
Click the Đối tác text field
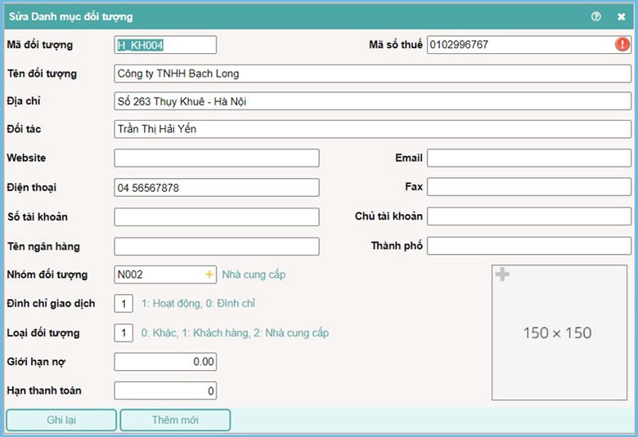tap(372, 129)
